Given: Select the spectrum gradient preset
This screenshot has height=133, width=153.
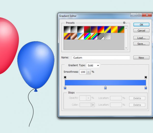Looking at the screenshot, I should pos(87,36).
